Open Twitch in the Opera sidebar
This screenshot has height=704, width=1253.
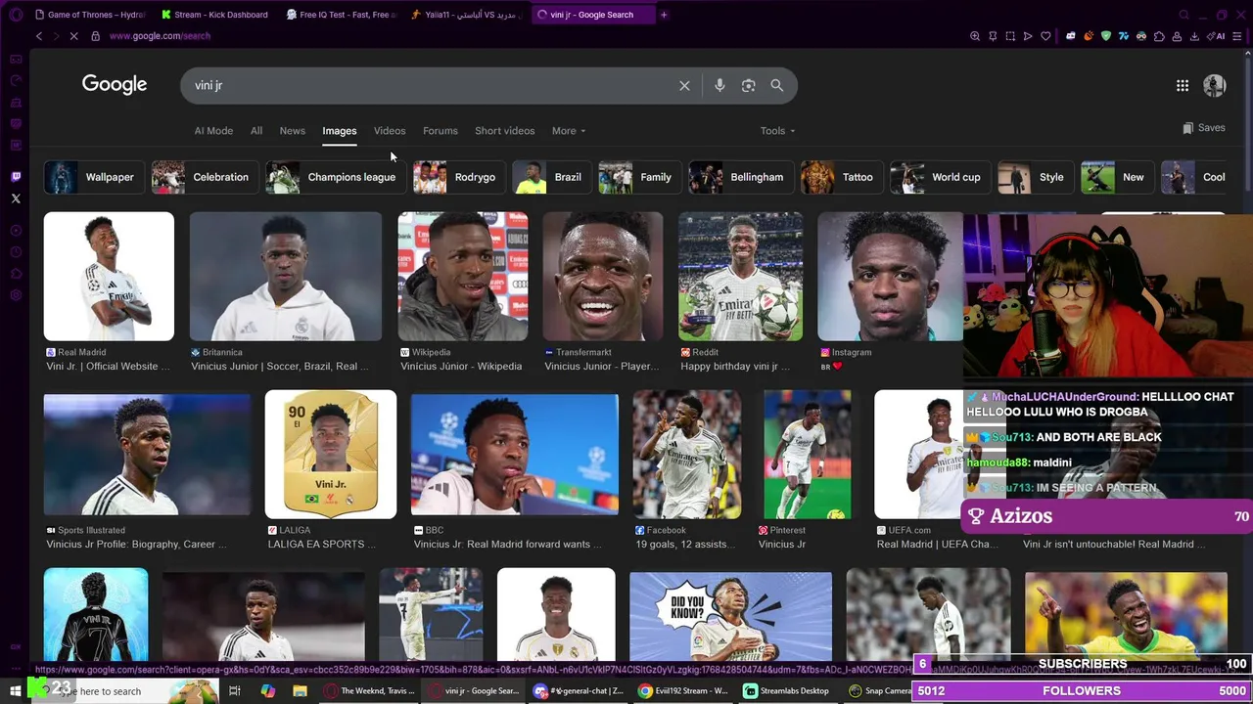tap(16, 177)
